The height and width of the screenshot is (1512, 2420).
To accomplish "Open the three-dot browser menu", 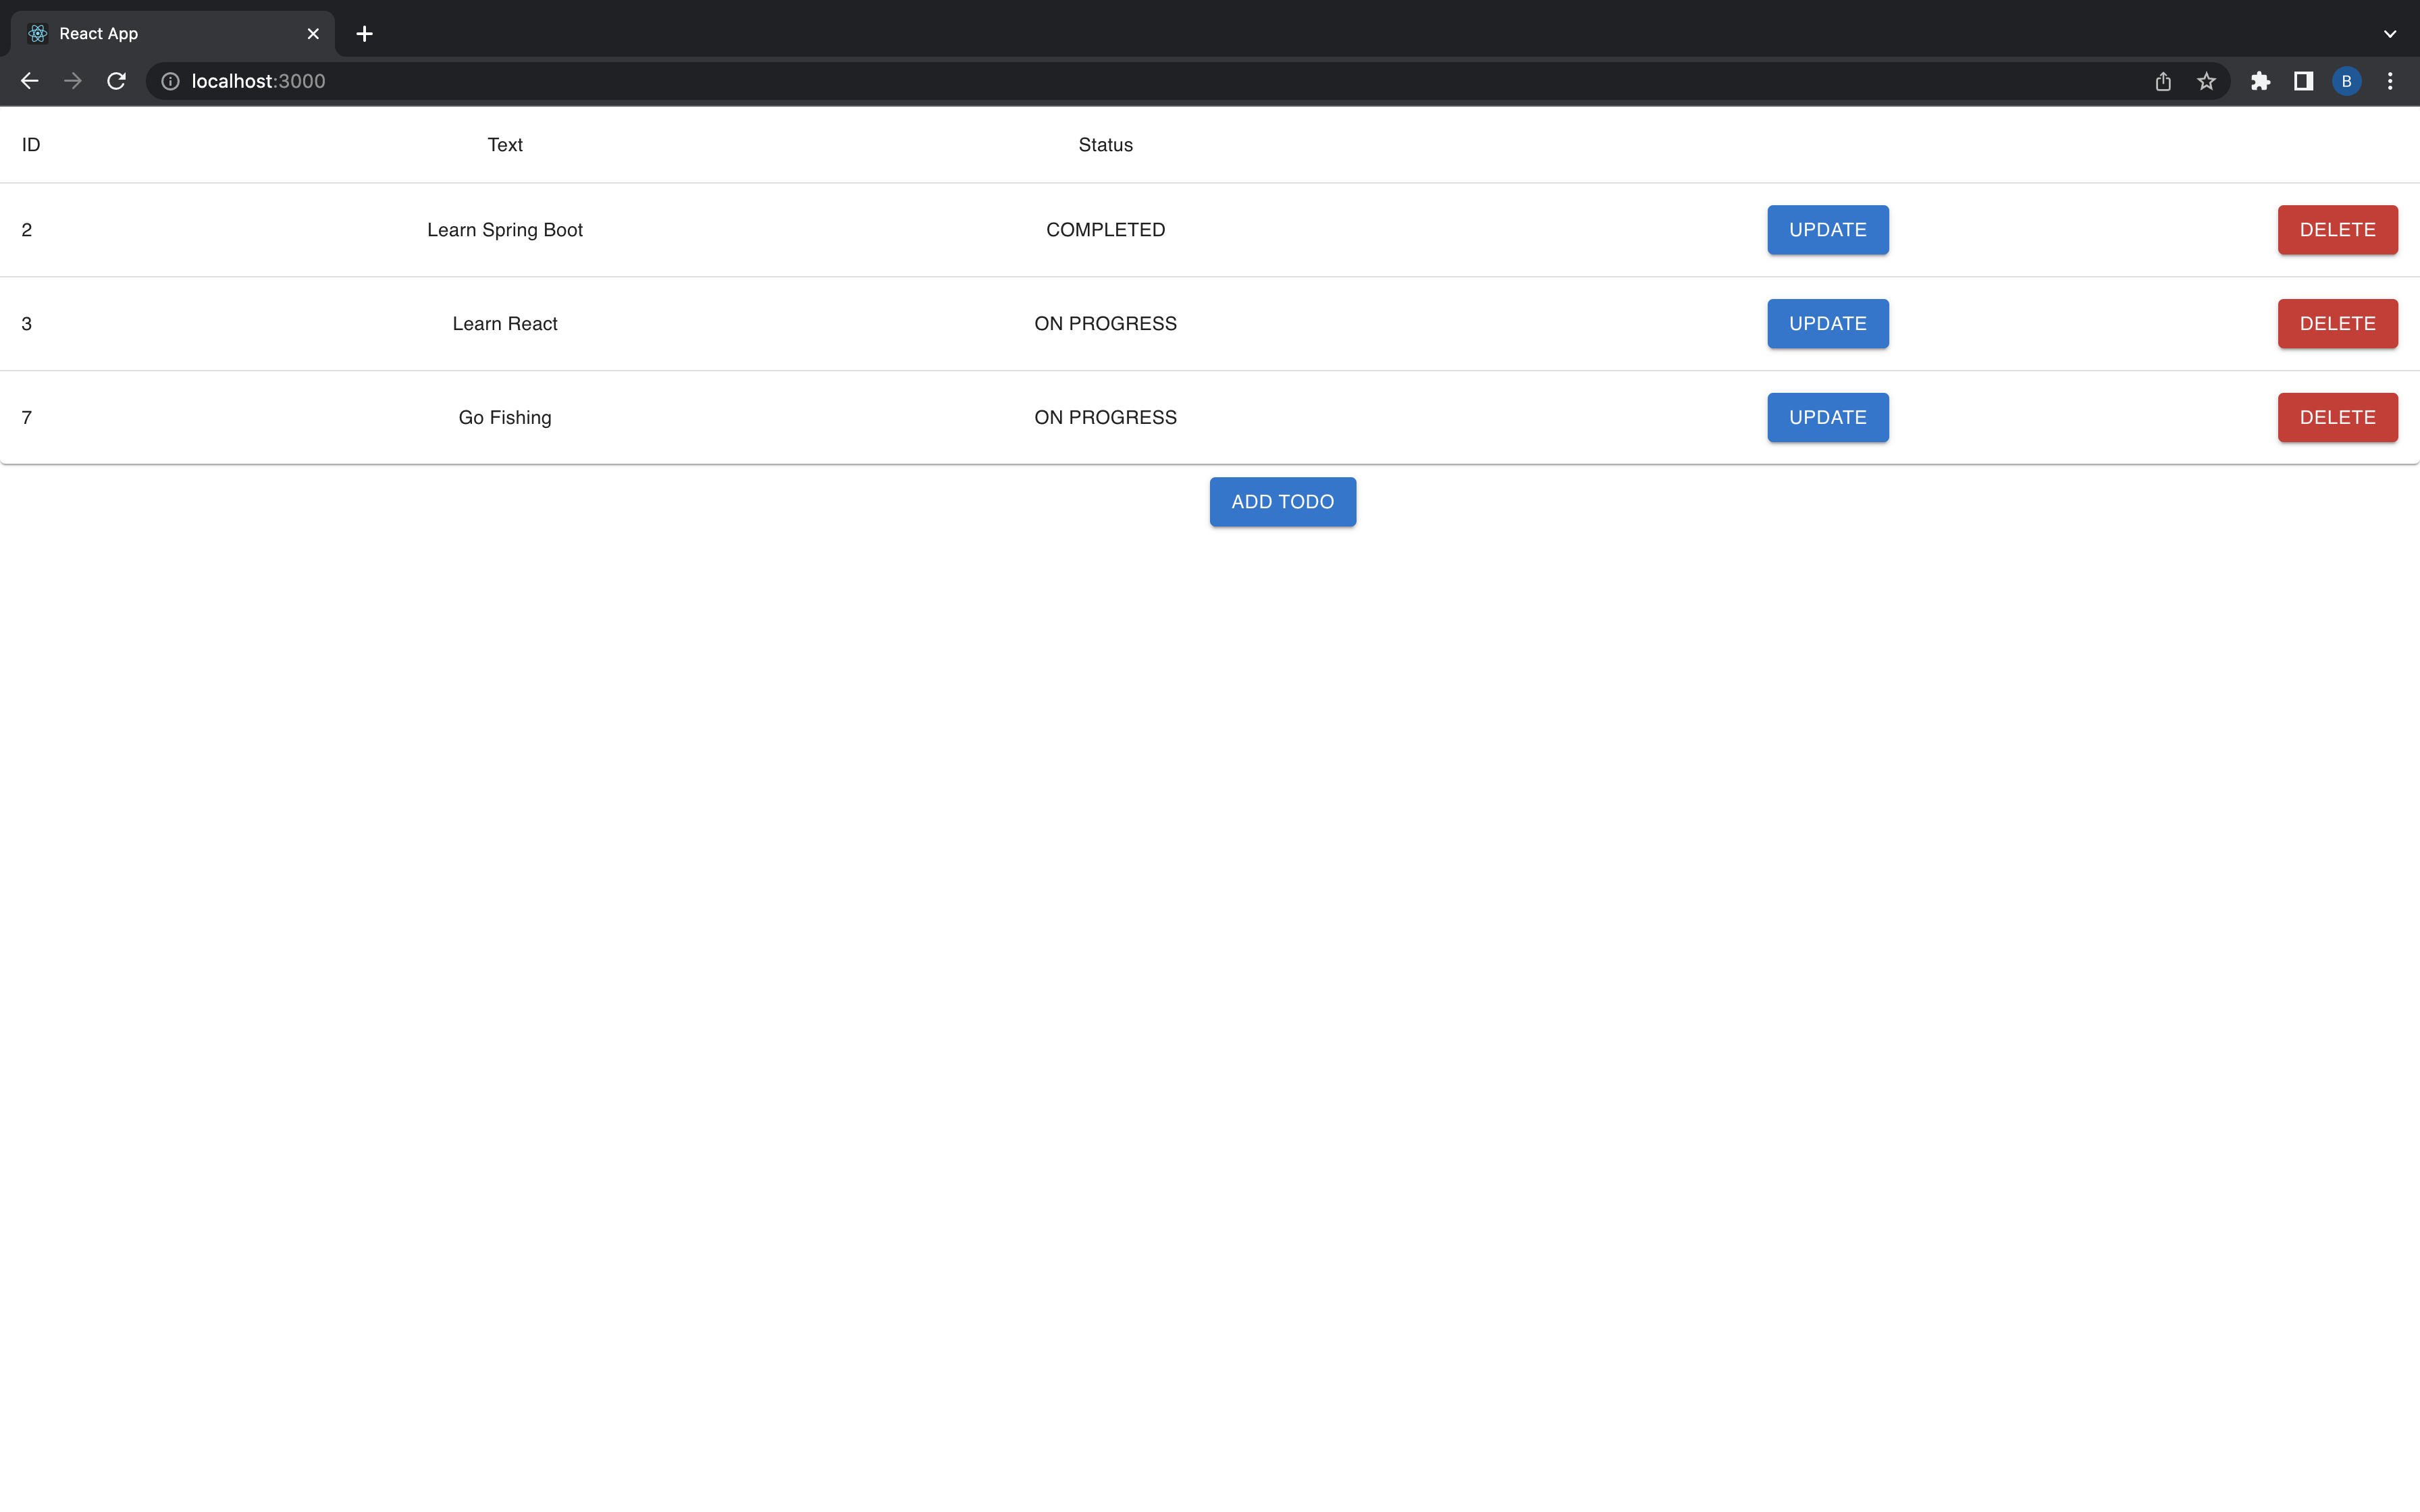I will [x=2390, y=81].
